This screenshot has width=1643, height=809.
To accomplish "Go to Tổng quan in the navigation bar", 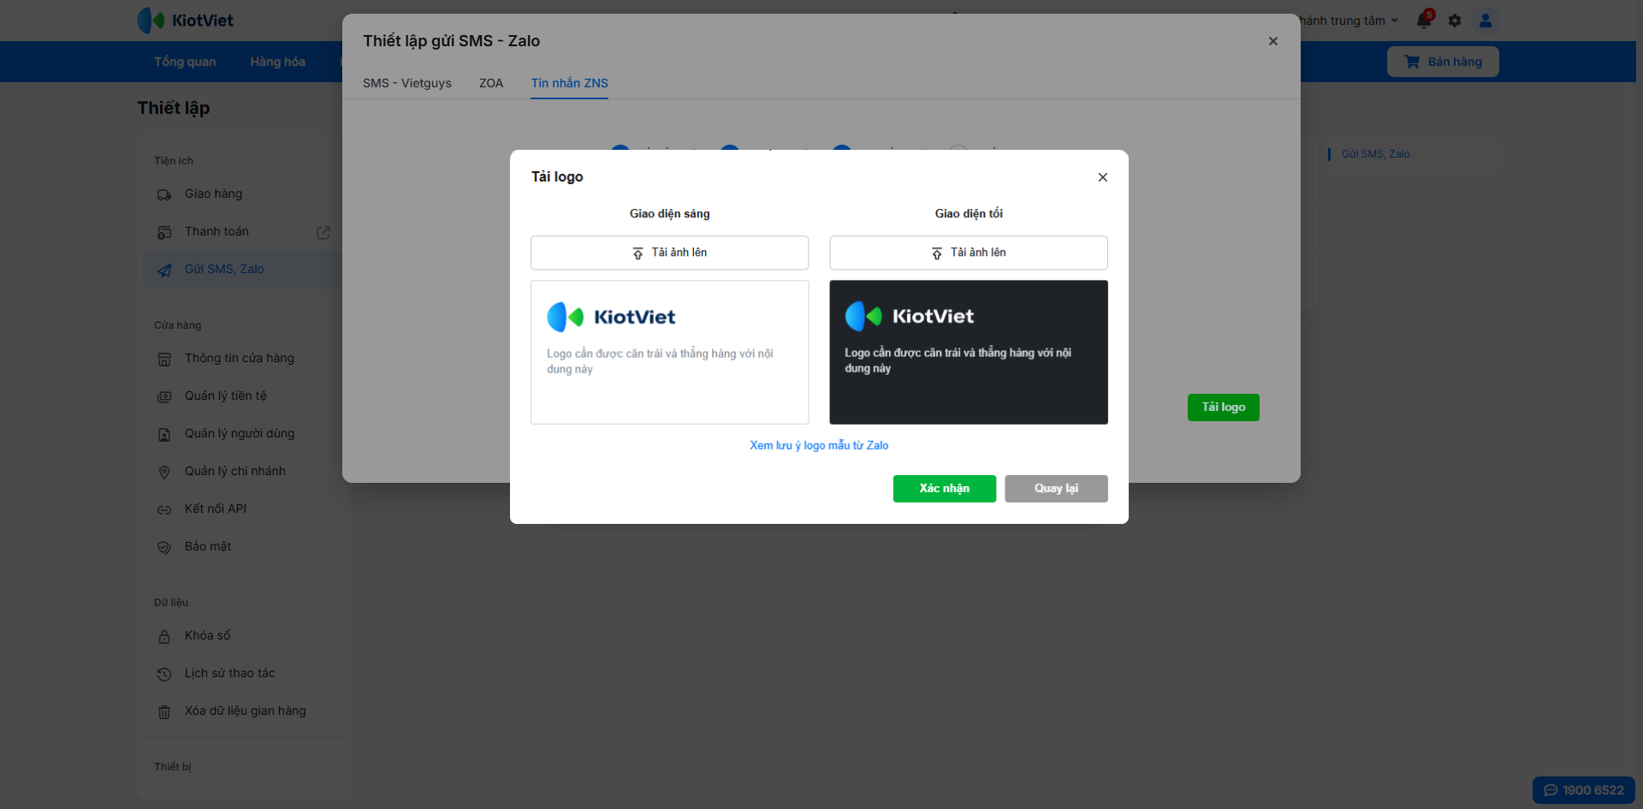I will pyautogui.click(x=185, y=62).
